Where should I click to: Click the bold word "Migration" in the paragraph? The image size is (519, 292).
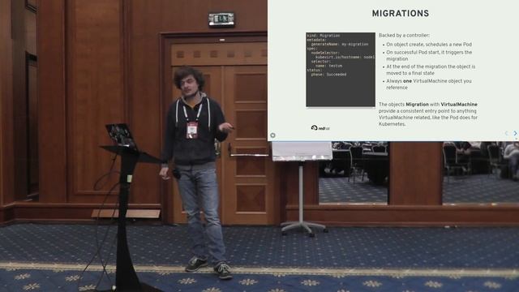pyautogui.click(x=417, y=105)
